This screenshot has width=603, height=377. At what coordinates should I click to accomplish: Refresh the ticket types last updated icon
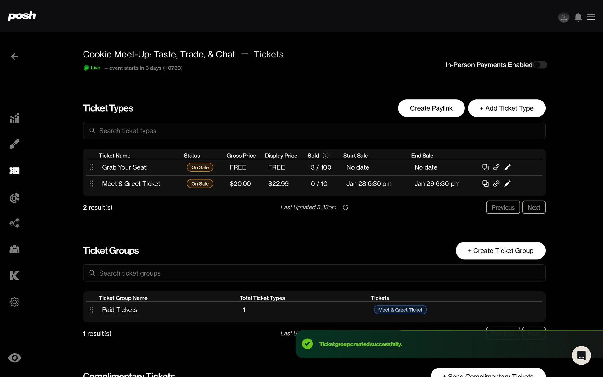345,207
